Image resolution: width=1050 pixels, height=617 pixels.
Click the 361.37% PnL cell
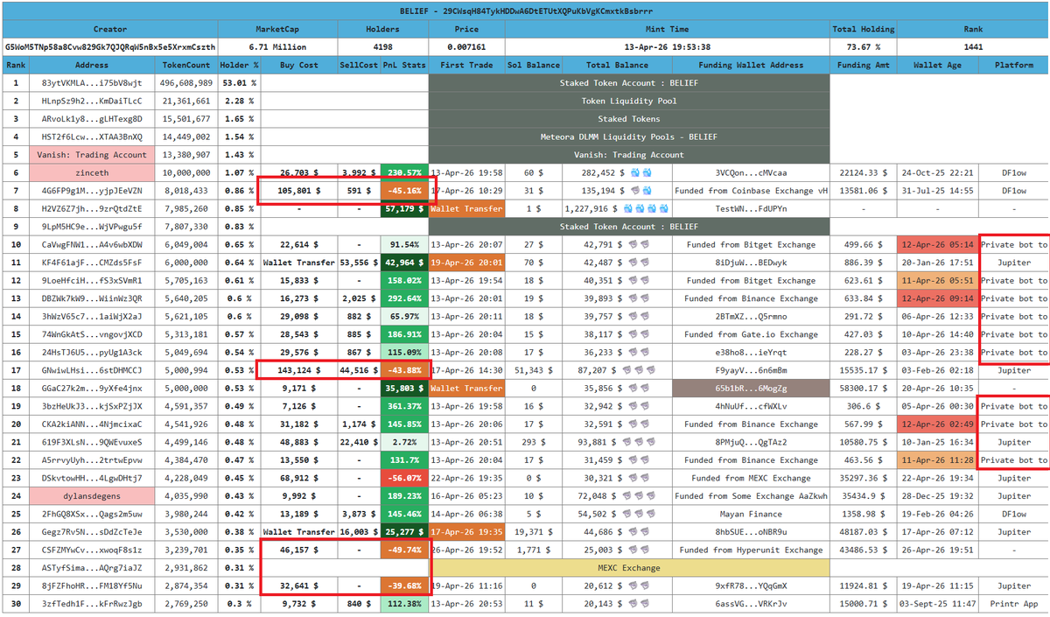[x=404, y=406]
